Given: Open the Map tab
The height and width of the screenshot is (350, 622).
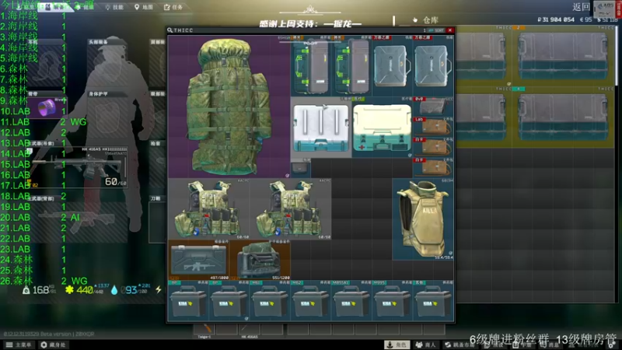Looking at the screenshot, I should (x=144, y=7).
